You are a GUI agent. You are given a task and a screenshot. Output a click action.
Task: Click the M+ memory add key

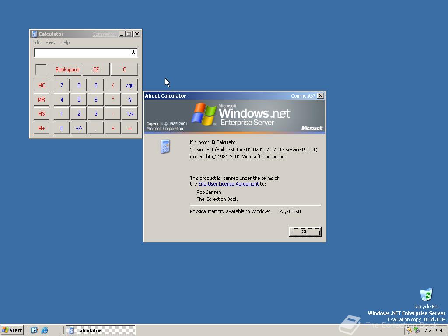(x=42, y=128)
